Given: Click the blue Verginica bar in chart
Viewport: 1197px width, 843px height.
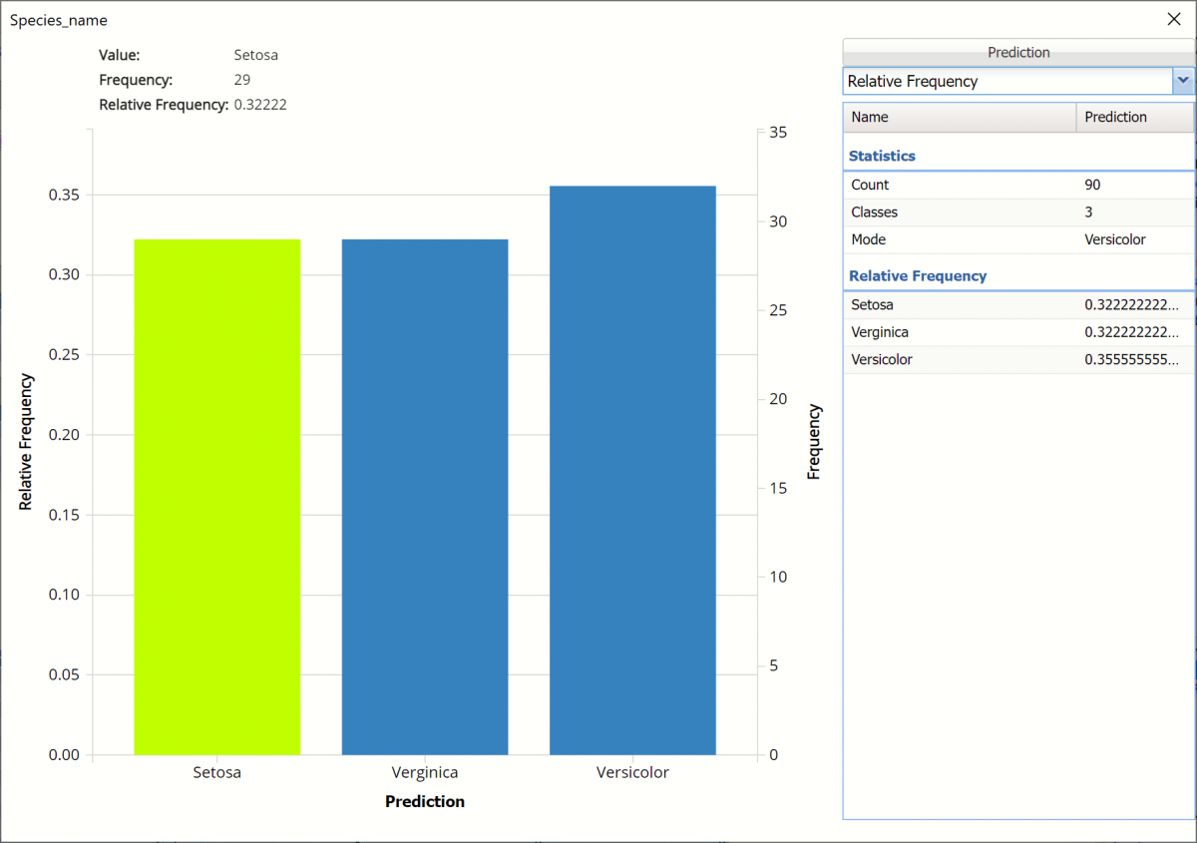Looking at the screenshot, I should 425,499.
